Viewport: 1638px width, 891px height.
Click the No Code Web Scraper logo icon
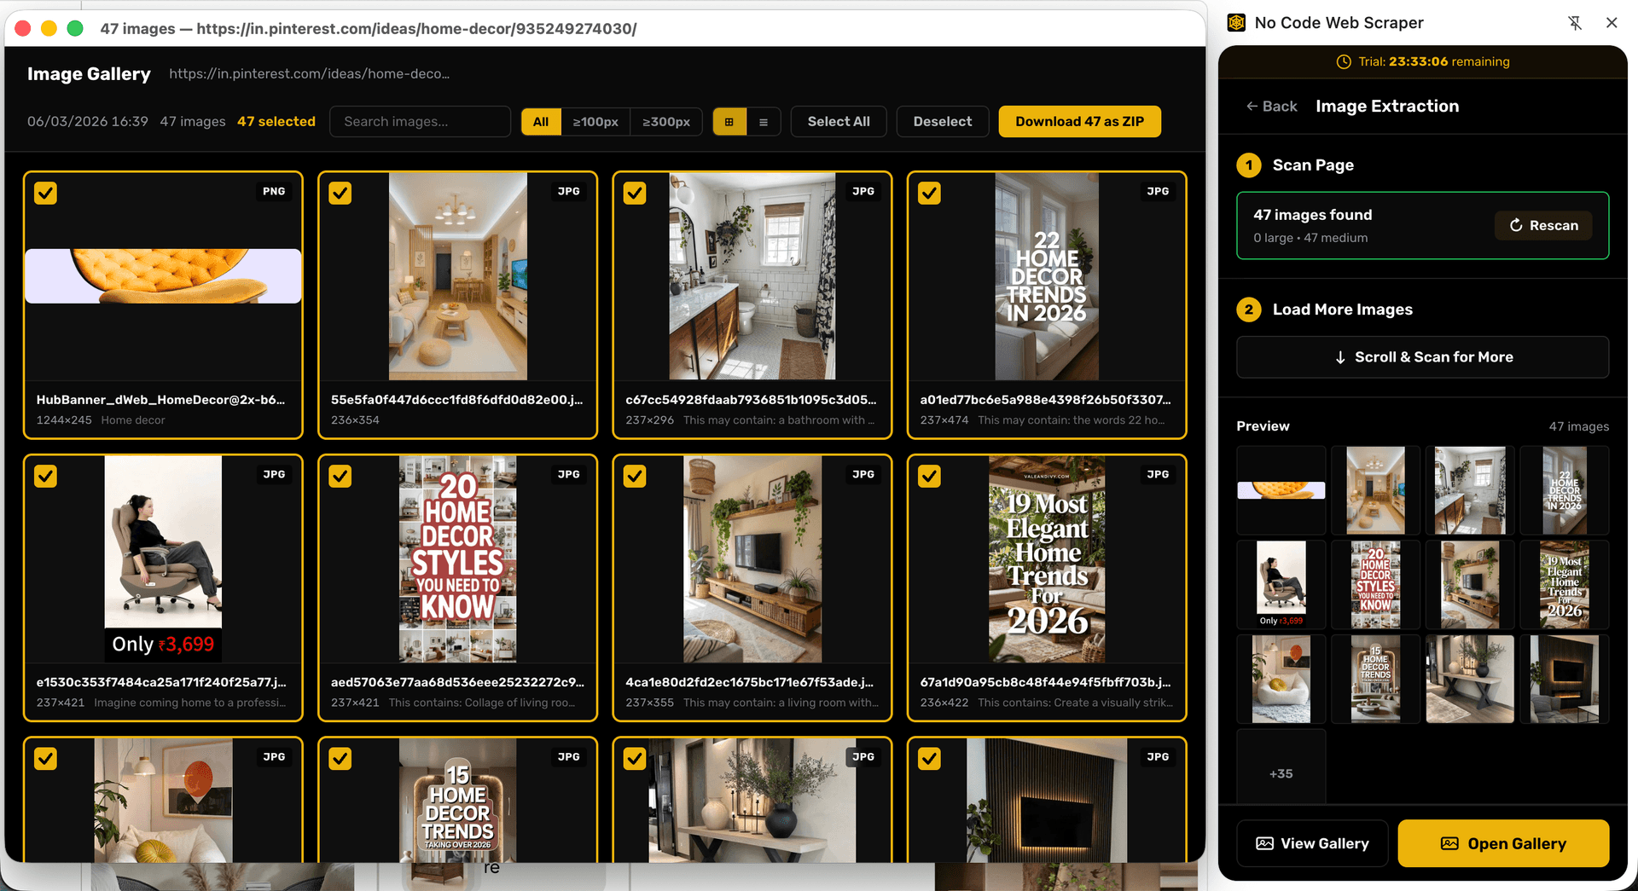(1236, 23)
